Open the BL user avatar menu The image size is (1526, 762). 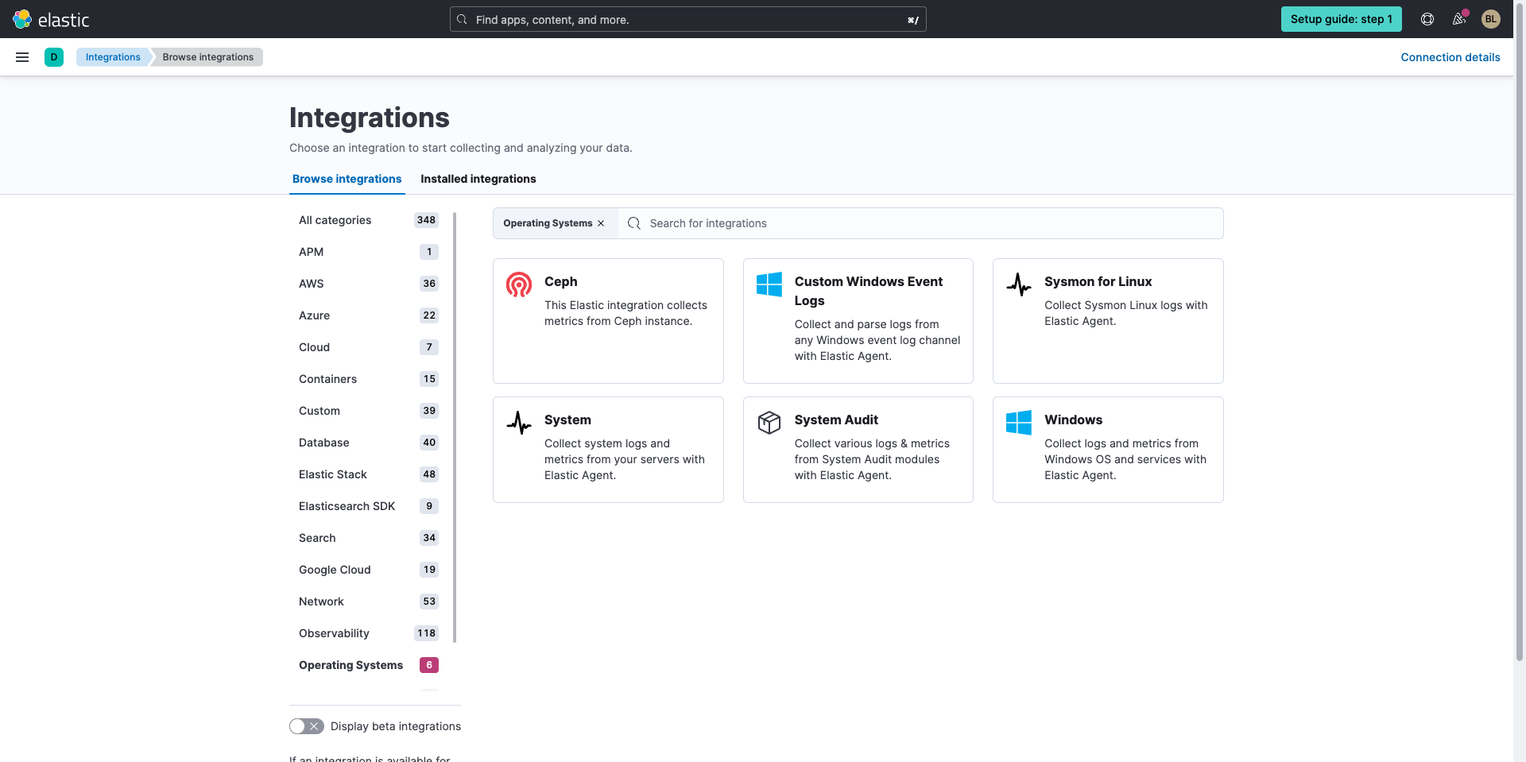(x=1491, y=19)
